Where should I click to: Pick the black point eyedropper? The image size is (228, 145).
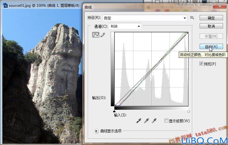(x=139, y=121)
